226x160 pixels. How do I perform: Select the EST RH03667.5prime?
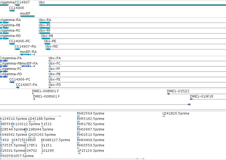coord(91,129)
